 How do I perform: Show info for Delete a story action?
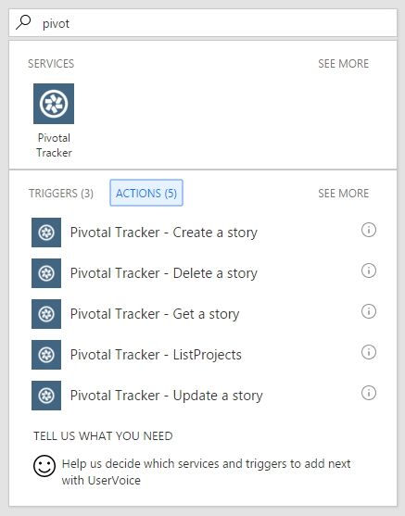pyautogui.click(x=369, y=271)
